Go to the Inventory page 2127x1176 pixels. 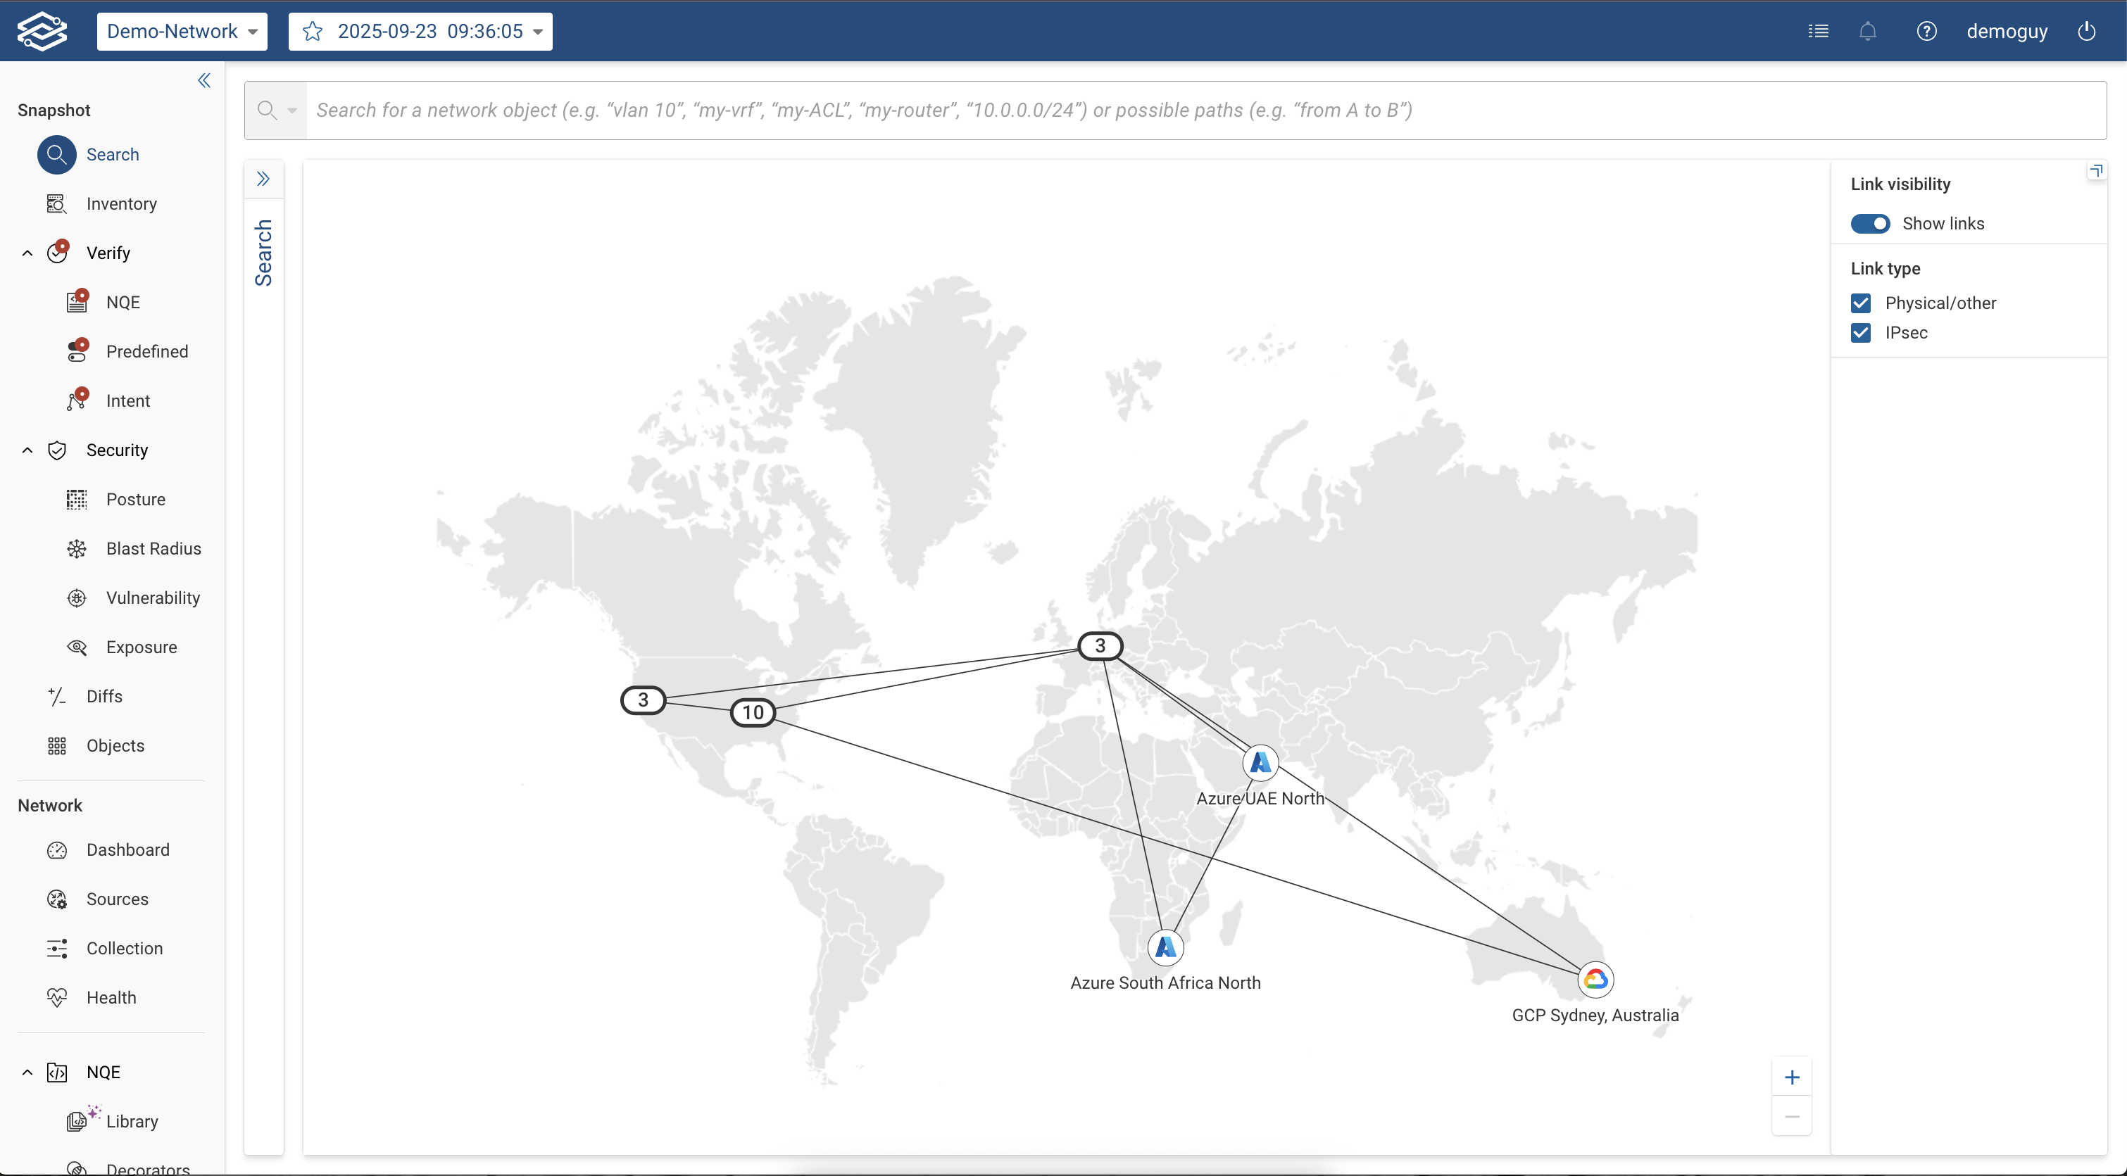pos(121,204)
